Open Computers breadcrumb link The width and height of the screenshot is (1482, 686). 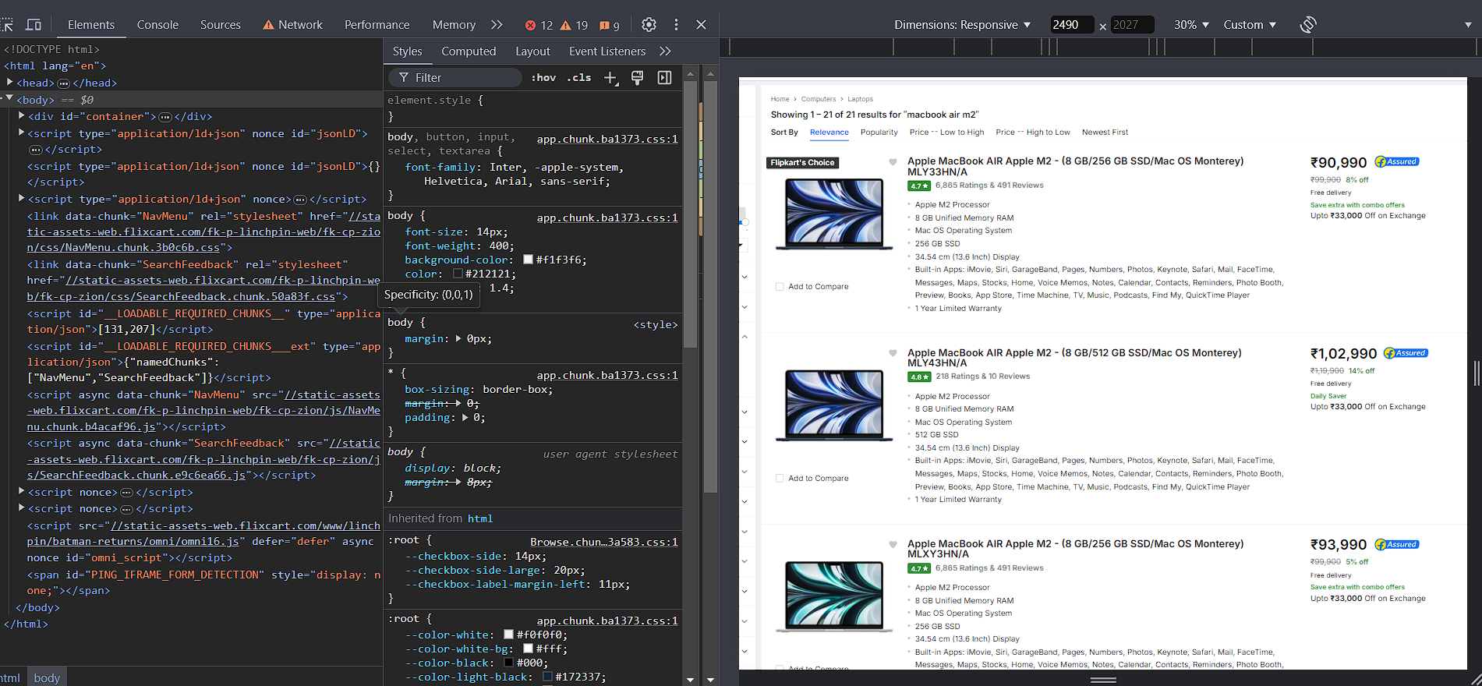coord(818,99)
